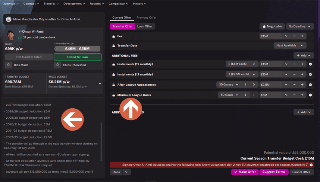
Task: Open the 2 (£7.5M each) instalments dropdown
Action: [242, 74]
